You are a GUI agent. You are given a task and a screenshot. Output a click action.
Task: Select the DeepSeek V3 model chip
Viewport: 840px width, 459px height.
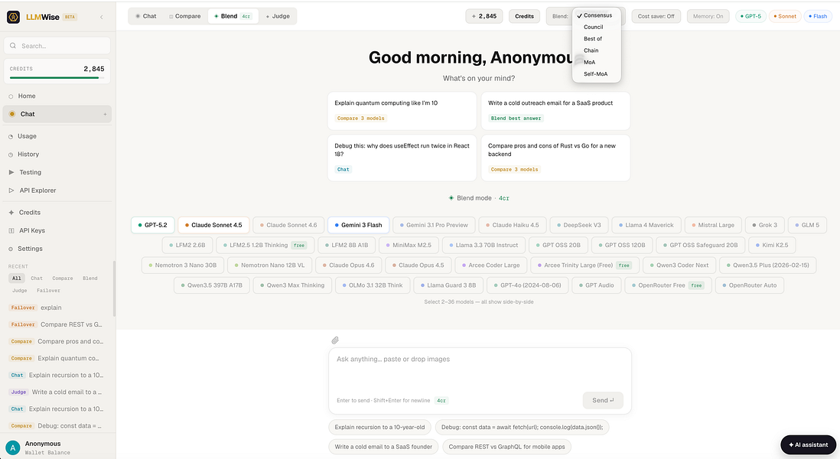pos(578,225)
